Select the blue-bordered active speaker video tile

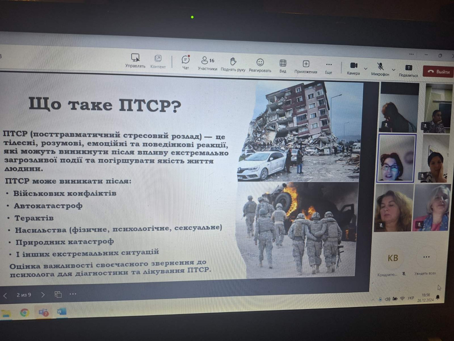click(x=397, y=158)
